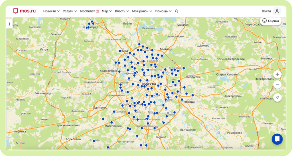The width and height of the screenshot is (292, 156).
Task: Click the Мытищи map label
Action: point(166,49)
